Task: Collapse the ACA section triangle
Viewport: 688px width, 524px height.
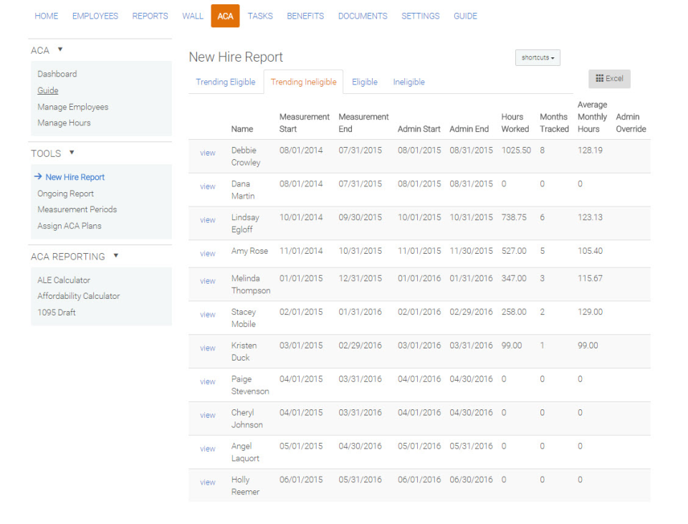Action: [x=60, y=49]
